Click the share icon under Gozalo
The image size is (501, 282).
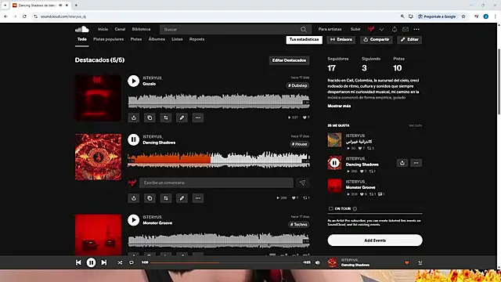134,117
